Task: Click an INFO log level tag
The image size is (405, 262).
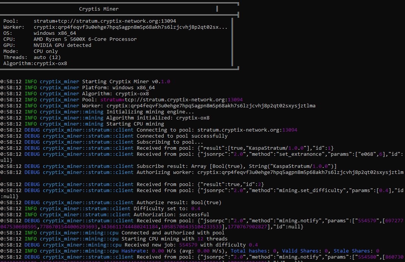Action: [x=30, y=87]
